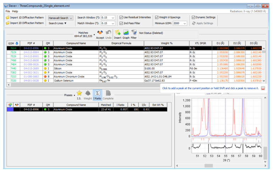273x172 pixels.
Task: Uncheck the Dynamic Settings checkbox
Action: [193, 17]
